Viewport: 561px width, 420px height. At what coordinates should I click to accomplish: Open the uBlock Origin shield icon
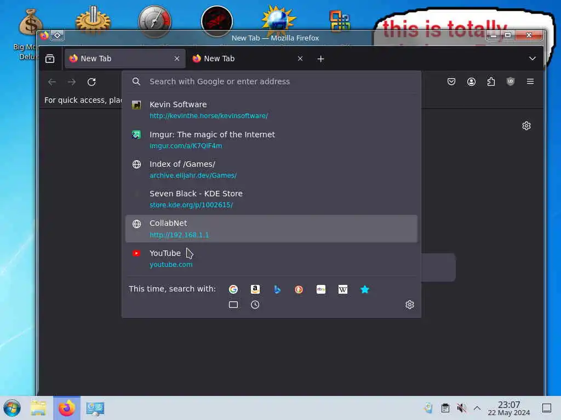pyautogui.click(x=511, y=81)
